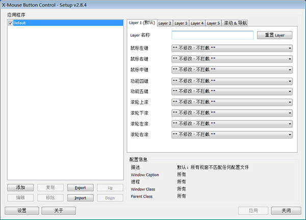Screen dimensions: 306x220
Task: Open the 功能五键 action dropdown
Action: [232, 91]
